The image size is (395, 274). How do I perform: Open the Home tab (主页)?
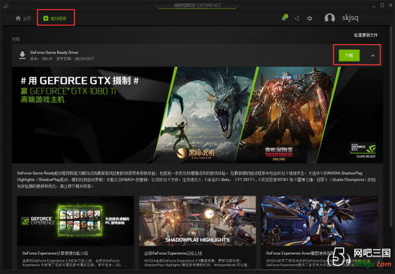tap(23, 18)
